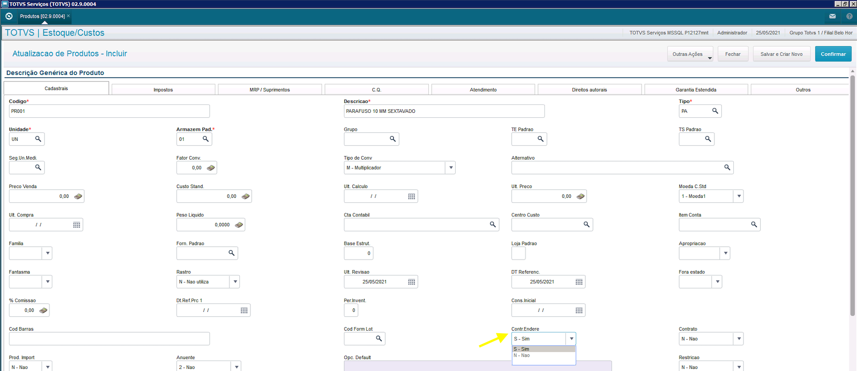Open the Cta Contabil lookup magnifier
The width and height of the screenshot is (857, 371).
click(493, 225)
